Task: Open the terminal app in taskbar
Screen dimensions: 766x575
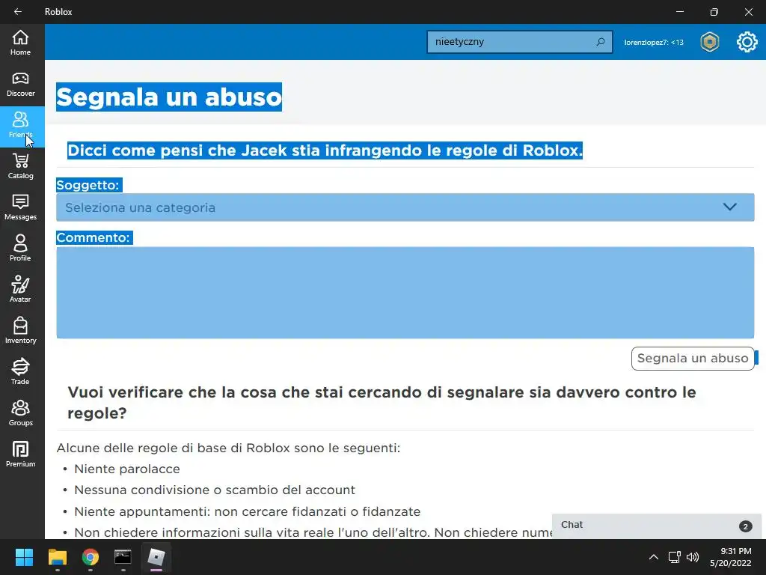Action: [x=123, y=557]
